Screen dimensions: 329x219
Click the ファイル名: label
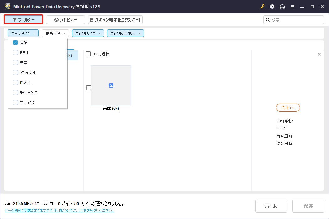point(285,121)
